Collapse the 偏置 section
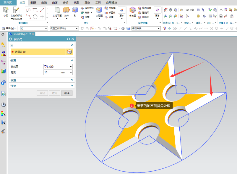This screenshot has width=237, height=174. tap(72, 60)
